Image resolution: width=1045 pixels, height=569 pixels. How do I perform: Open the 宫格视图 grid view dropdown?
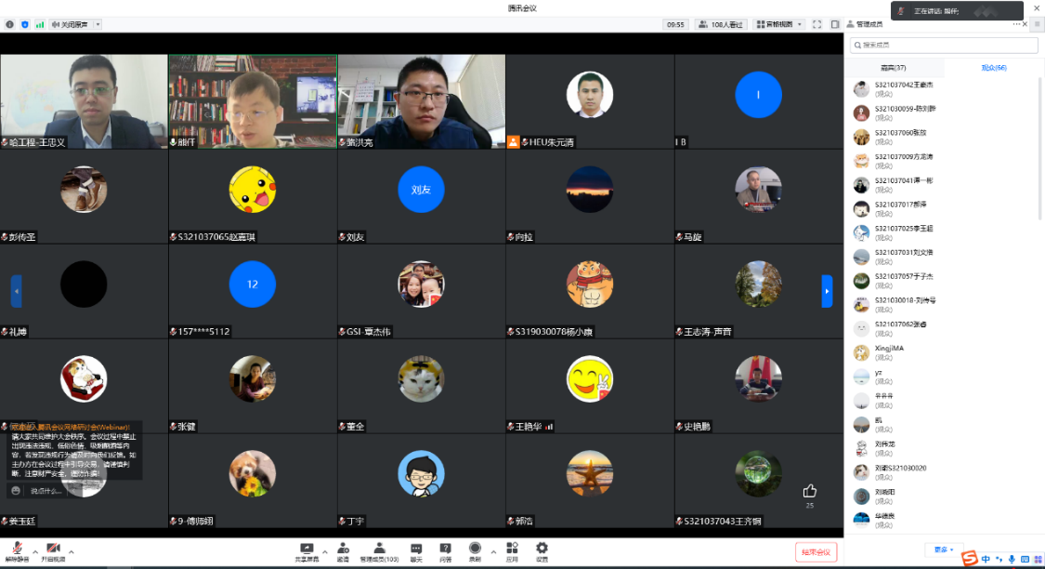tap(779, 24)
